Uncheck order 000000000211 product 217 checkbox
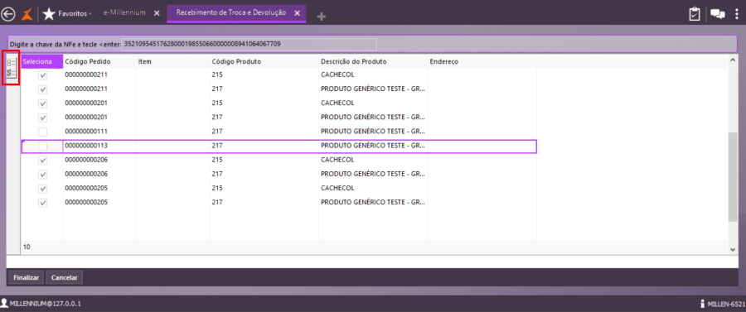The width and height of the screenshot is (746, 312). [x=43, y=89]
